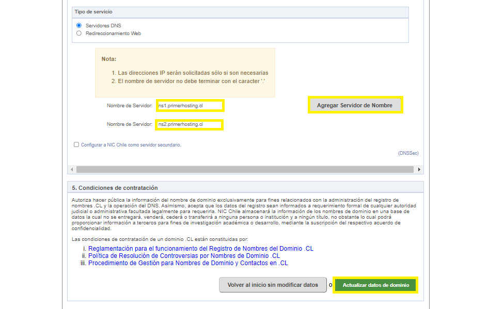Click the first 'Nombre de Servidor' label

click(130, 106)
